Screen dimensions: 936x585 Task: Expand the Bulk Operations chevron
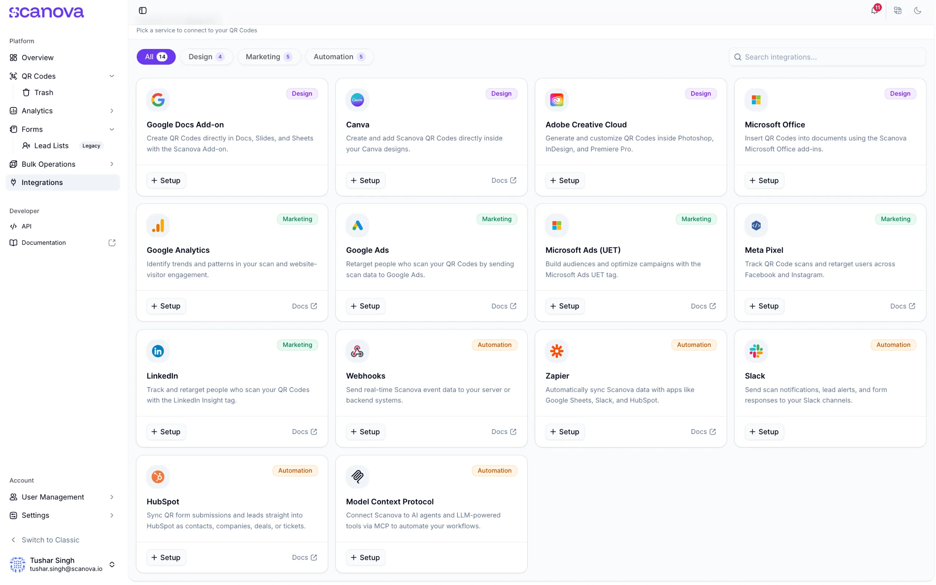click(x=112, y=164)
